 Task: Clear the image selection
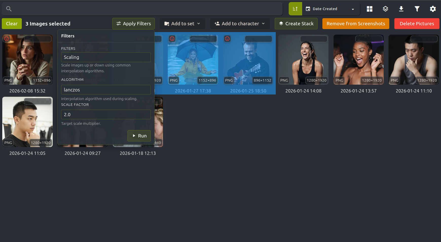coord(12,23)
